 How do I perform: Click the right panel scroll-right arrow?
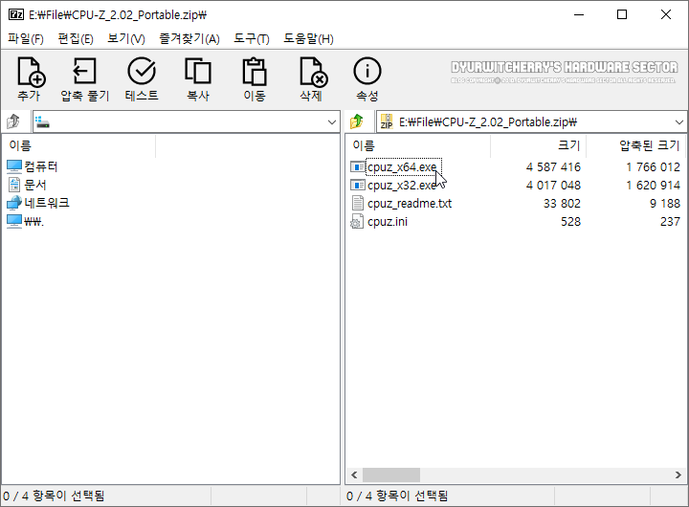[x=678, y=474]
